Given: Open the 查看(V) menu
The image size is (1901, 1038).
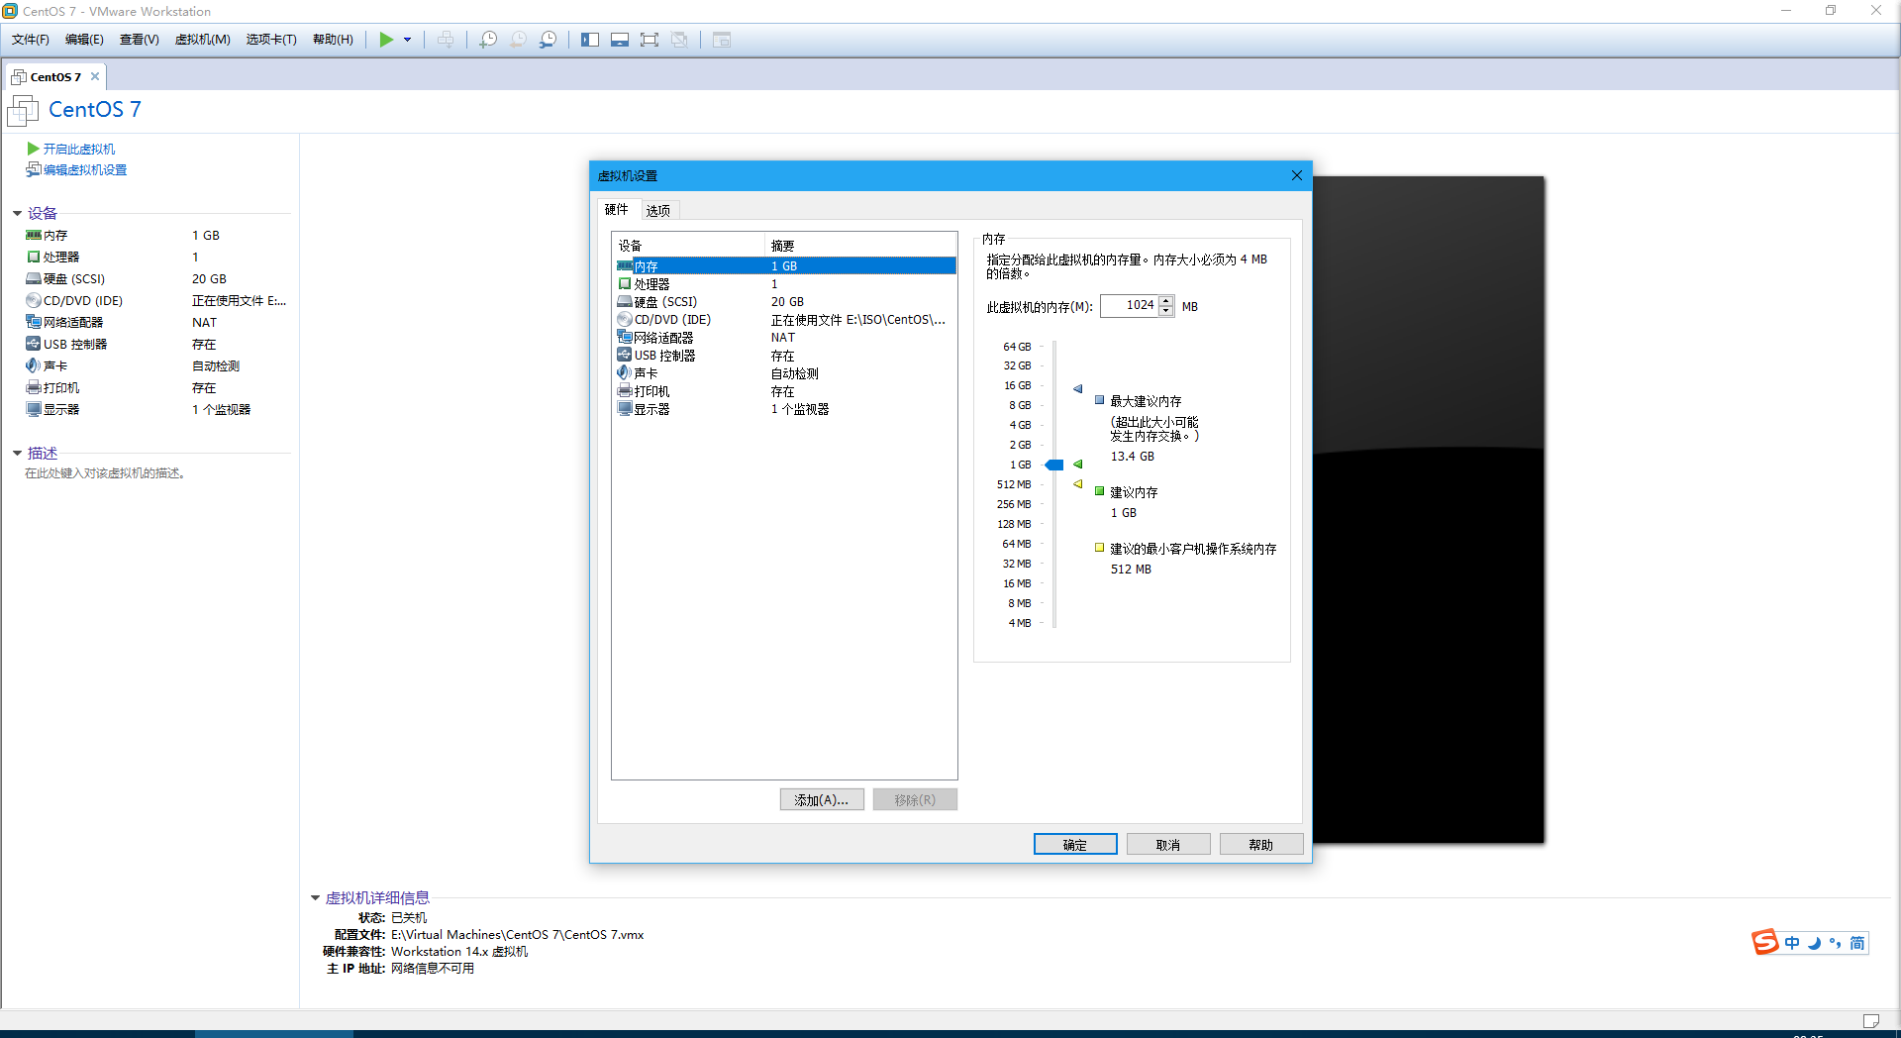Looking at the screenshot, I should [x=140, y=40].
